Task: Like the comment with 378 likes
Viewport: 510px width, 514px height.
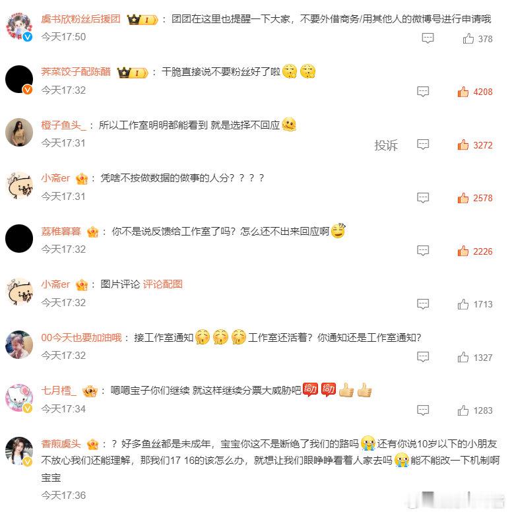Action: (468, 38)
